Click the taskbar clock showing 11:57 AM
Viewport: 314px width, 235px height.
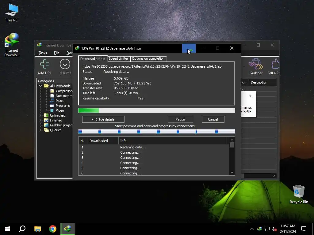(x=288, y=226)
